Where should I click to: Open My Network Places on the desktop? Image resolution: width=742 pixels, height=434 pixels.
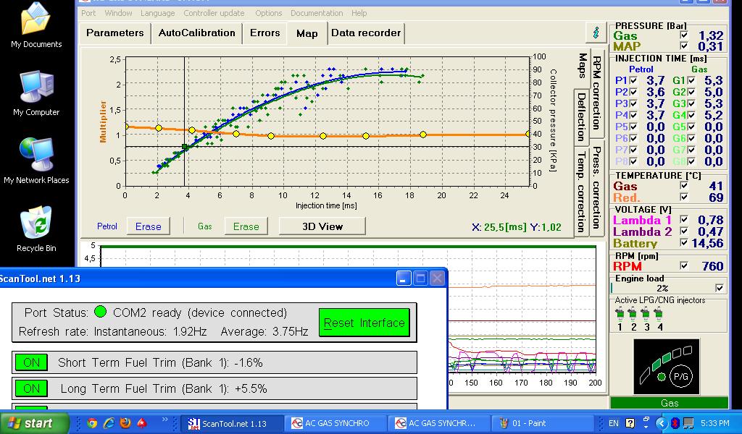36,161
